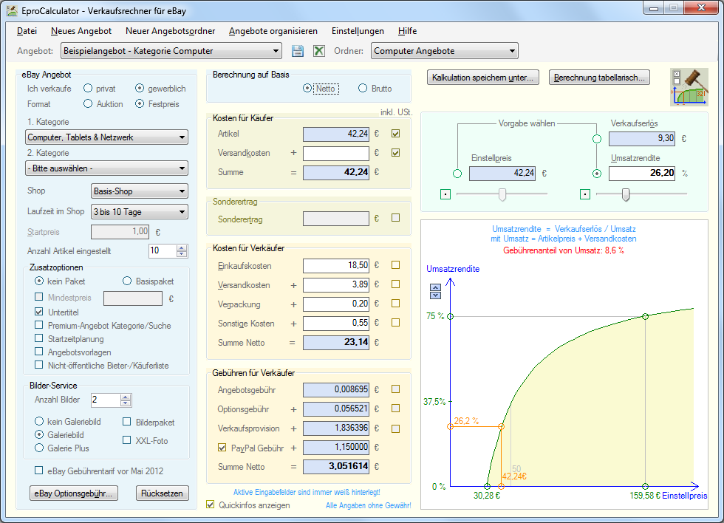Select Netto calculation basis
Viewport: 724px width, 523px height.
[x=307, y=88]
